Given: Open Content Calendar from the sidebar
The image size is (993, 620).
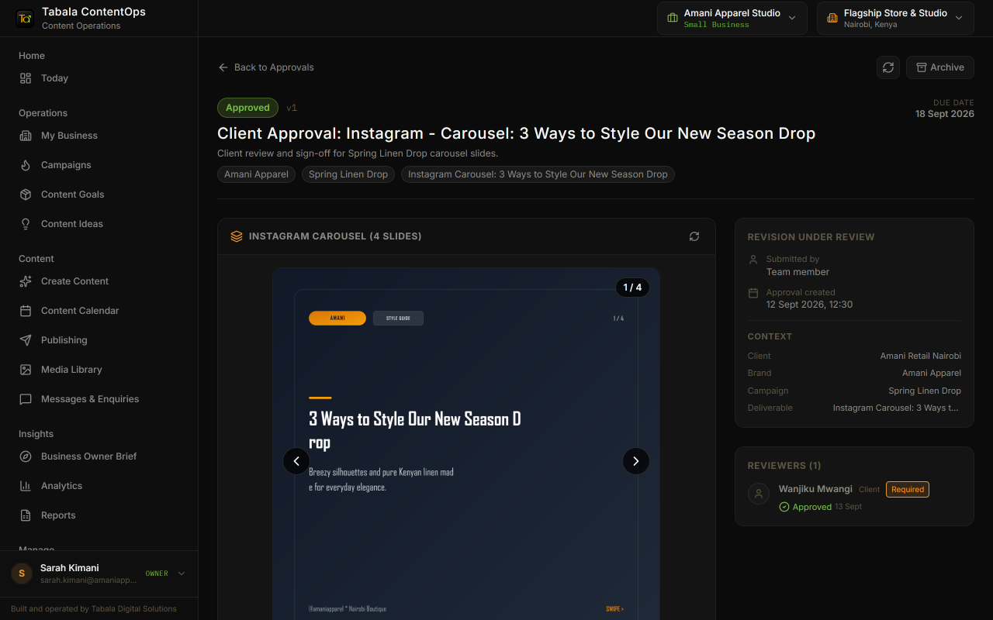Looking at the screenshot, I should click(99, 311).
